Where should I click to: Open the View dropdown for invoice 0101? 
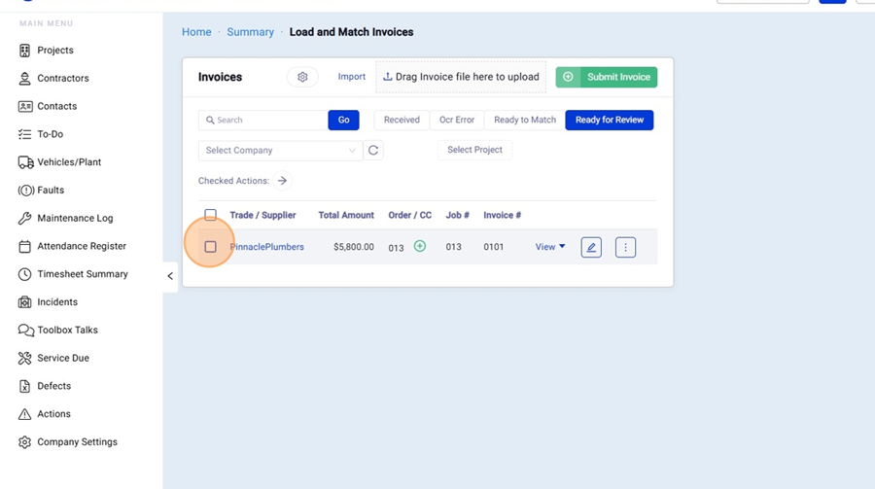point(550,247)
